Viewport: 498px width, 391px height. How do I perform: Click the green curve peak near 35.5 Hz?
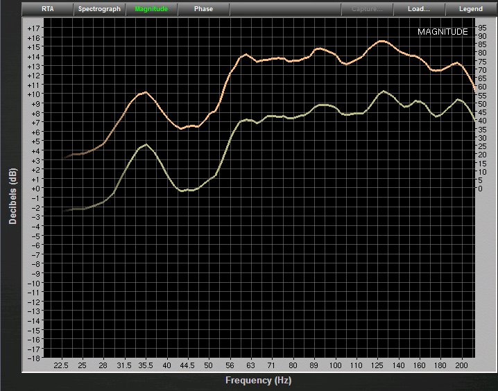click(x=146, y=144)
